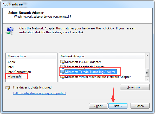The image size is (155, 114).
Task: Pick Microsoft Virtual Machine Bus Network Adapter
Action: [x=98, y=77]
